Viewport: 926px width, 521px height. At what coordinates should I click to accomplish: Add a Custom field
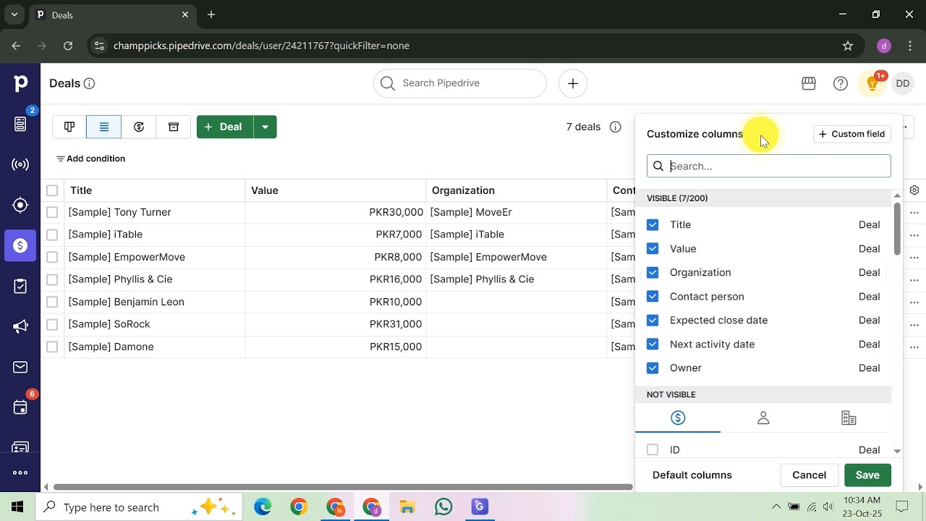click(x=852, y=134)
